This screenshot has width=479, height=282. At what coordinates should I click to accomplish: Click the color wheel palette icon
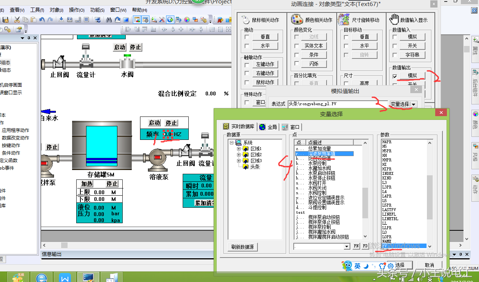(187, 20)
